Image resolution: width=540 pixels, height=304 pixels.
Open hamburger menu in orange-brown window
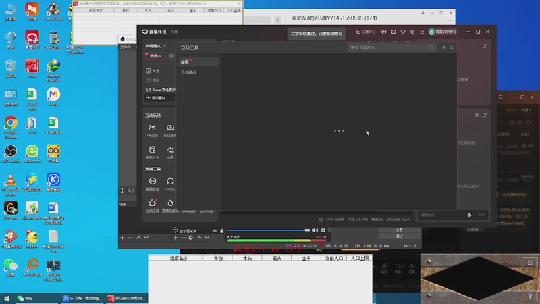[500, 97]
